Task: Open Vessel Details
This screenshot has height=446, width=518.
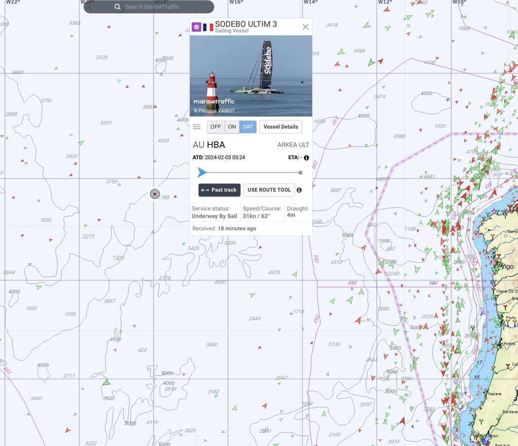Action: coord(281,127)
